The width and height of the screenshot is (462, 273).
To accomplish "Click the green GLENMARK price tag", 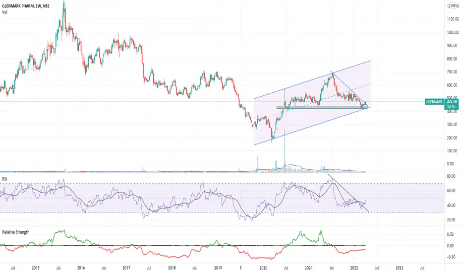I will click(434, 102).
